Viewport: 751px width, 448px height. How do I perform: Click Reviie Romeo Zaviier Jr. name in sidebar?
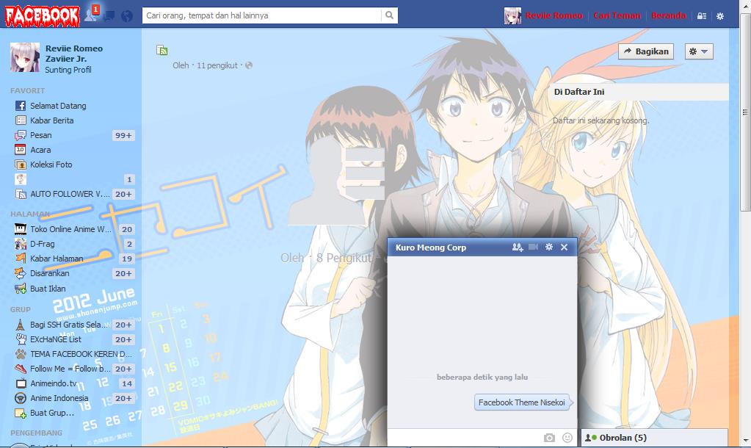coord(73,53)
